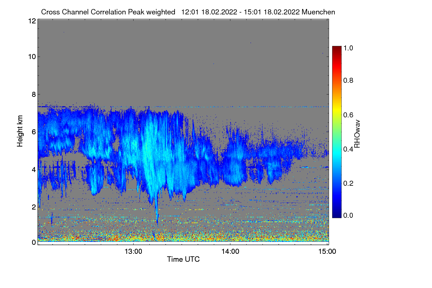Click the 15:00 time axis label
The height and width of the screenshot is (288, 432).
(327, 251)
